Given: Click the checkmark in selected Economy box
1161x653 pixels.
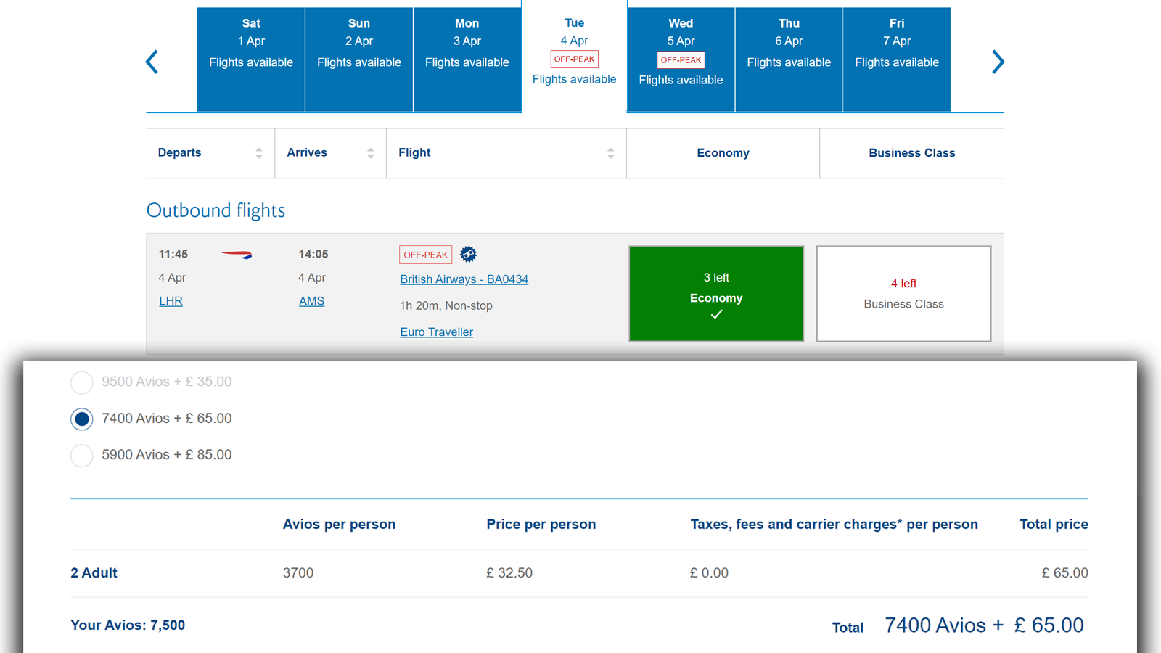Looking at the screenshot, I should 716,314.
